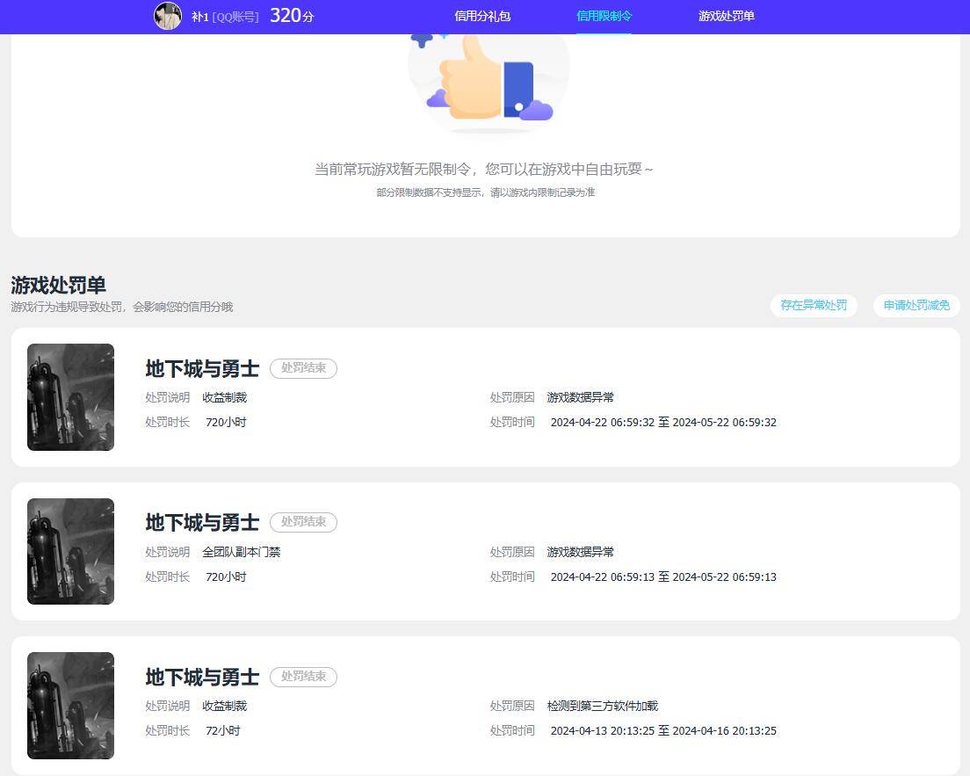This screenshot has width=970, height=776.
Task: Click the third penalty card's game thumbnail
Action: tap(70, 705)
